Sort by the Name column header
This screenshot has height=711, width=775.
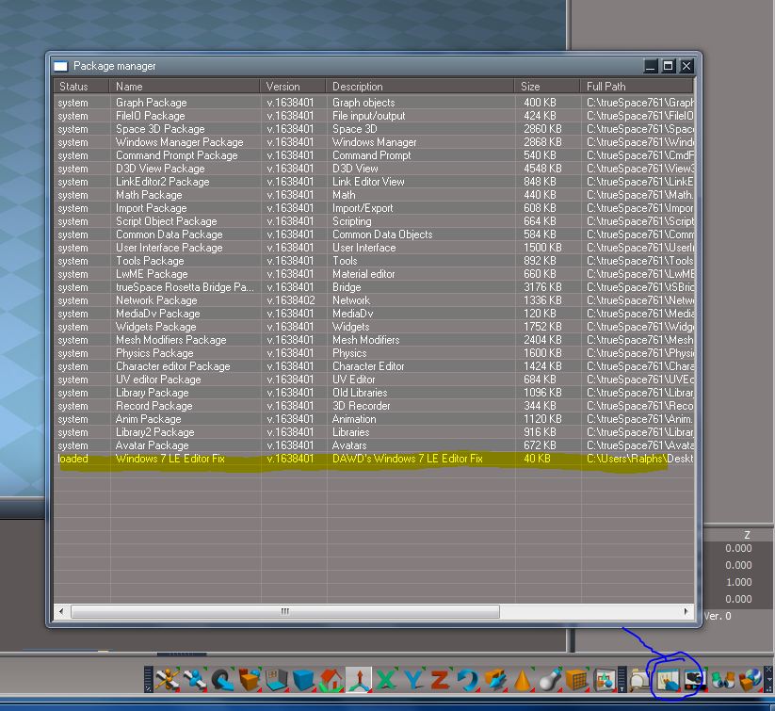tap(185, 86)
